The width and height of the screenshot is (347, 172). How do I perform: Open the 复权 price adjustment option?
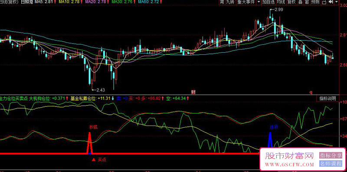point(291,2)
